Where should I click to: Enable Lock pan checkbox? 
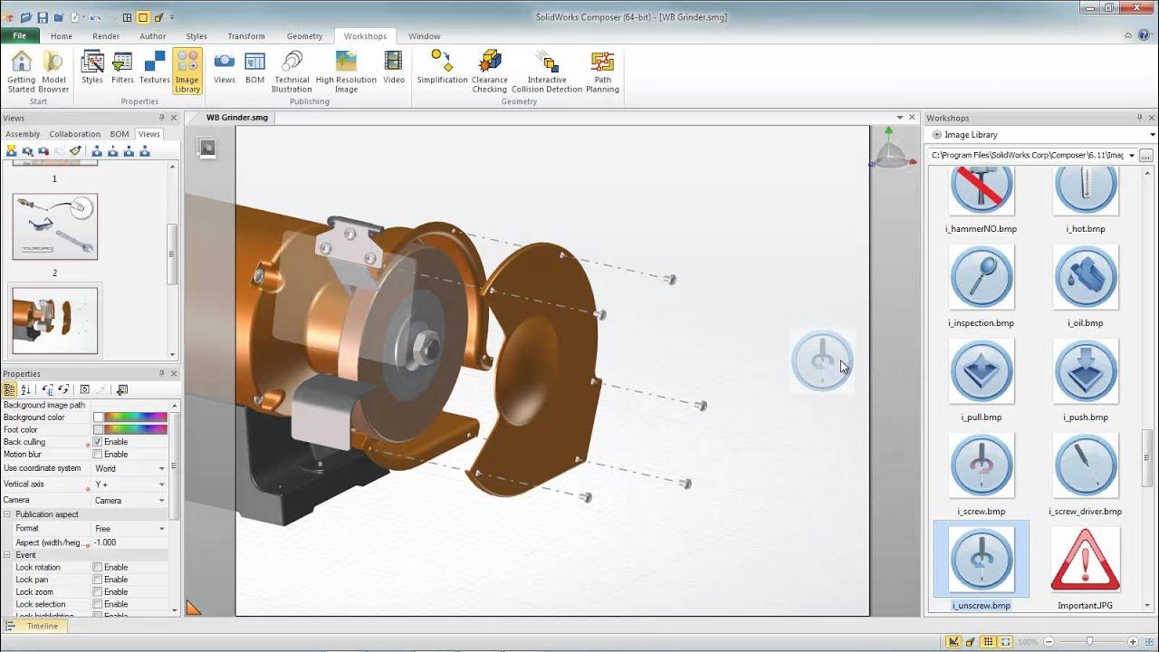tap(98, 580)
